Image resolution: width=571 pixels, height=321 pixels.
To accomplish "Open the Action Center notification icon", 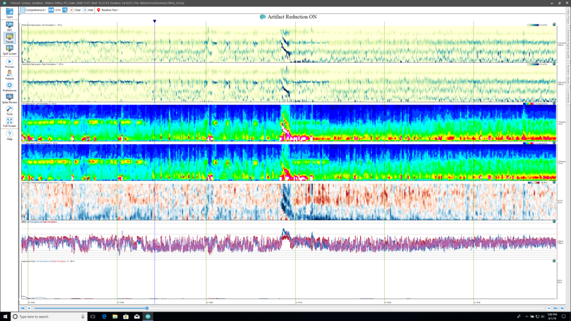I will [564, 317].
